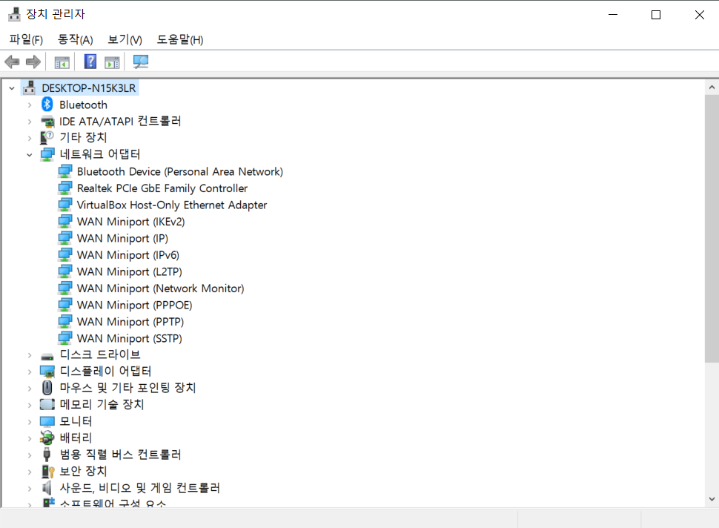Select VirtualBox Host-Only Ethernet Adapter
The image size is (719, 528).
(172, 205)
